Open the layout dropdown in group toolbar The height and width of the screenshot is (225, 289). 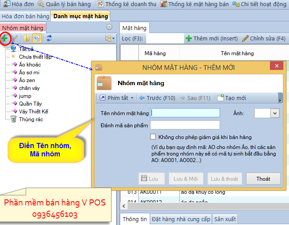109,39
